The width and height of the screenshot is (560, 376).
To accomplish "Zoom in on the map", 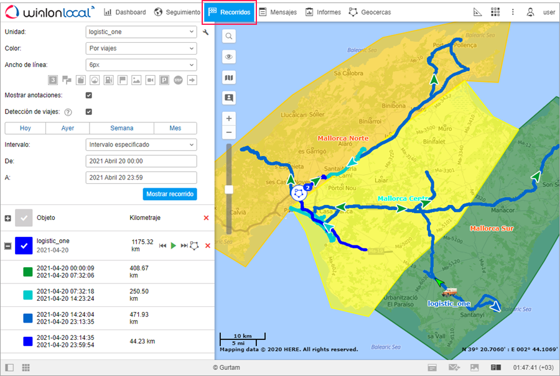I will pyautogui.click(x=229, y=118).
